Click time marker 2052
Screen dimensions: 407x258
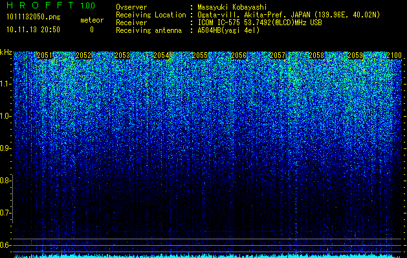[83, 55]
